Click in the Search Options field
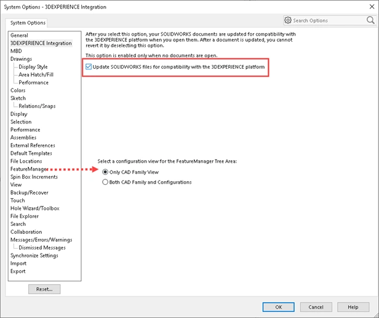Screen dimensions: 379x318 coord(329,20)
